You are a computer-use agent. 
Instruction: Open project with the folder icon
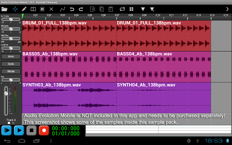[x=4, y=9]
